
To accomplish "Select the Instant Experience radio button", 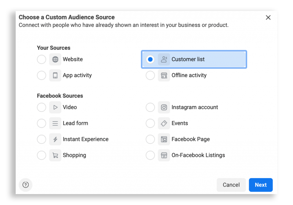I will (x=42, y=140).
